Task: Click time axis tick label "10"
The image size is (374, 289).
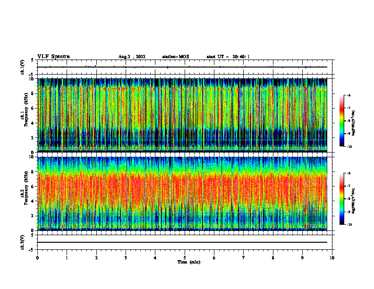Action: [x=332, y=258]
